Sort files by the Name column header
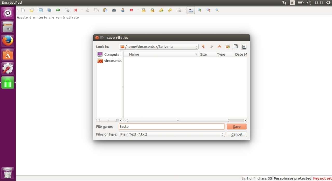 pos(161,54)
